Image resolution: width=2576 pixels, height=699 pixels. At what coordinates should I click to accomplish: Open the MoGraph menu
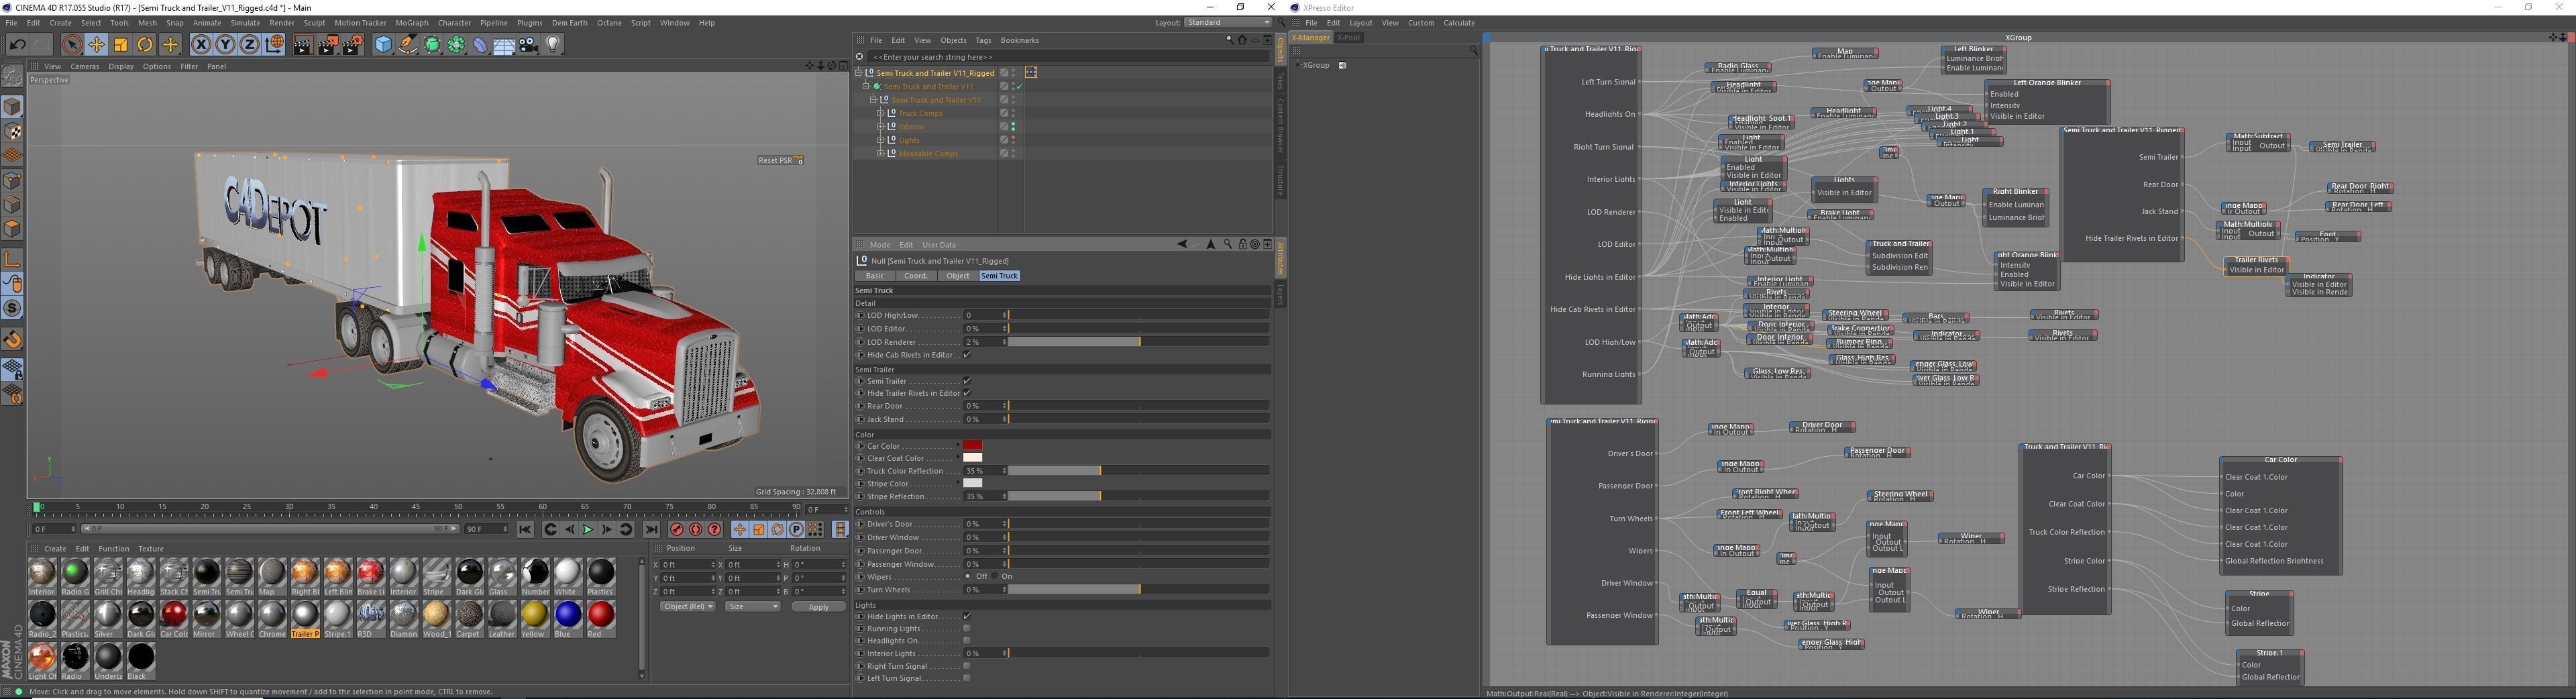coord(412,23)
